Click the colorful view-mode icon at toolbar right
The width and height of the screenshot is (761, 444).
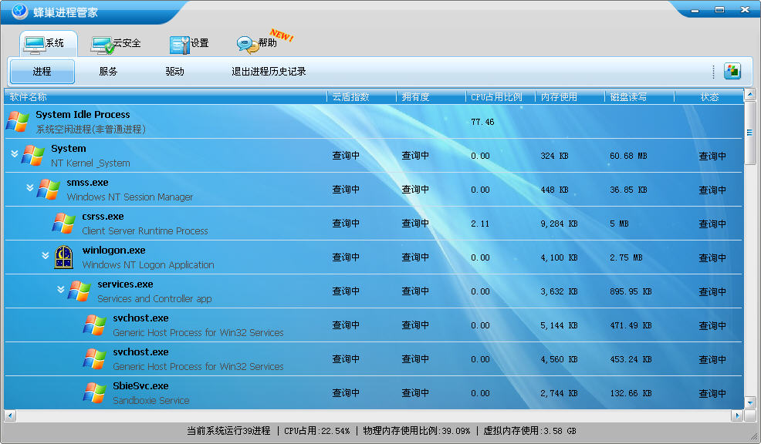pos(732,71)
